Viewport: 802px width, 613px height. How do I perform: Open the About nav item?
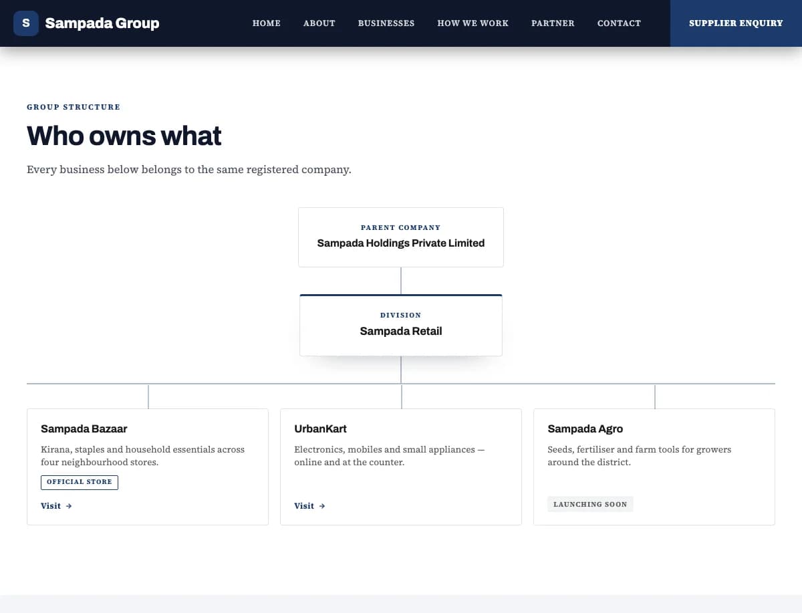pyautogui.click(x=319, y=23)
